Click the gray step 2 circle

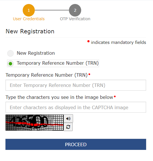pos(75,10)
